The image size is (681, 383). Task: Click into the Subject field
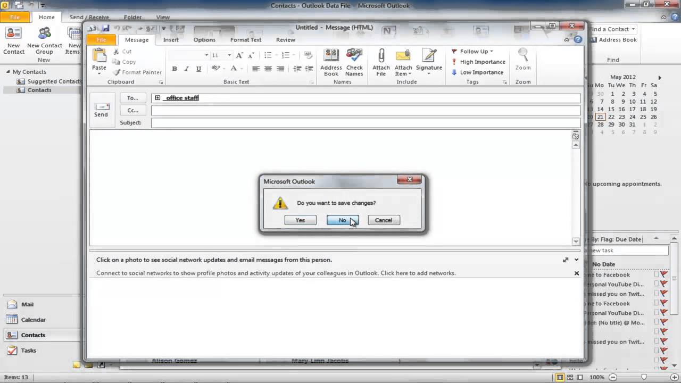point(366,123)
